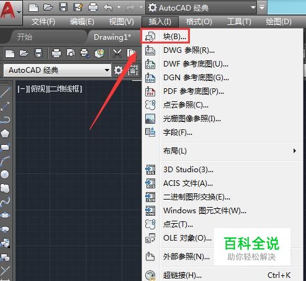The image size is (306, 281).
Task: Expand the Undo history dropdown arrow
Action: click(119, 7)
